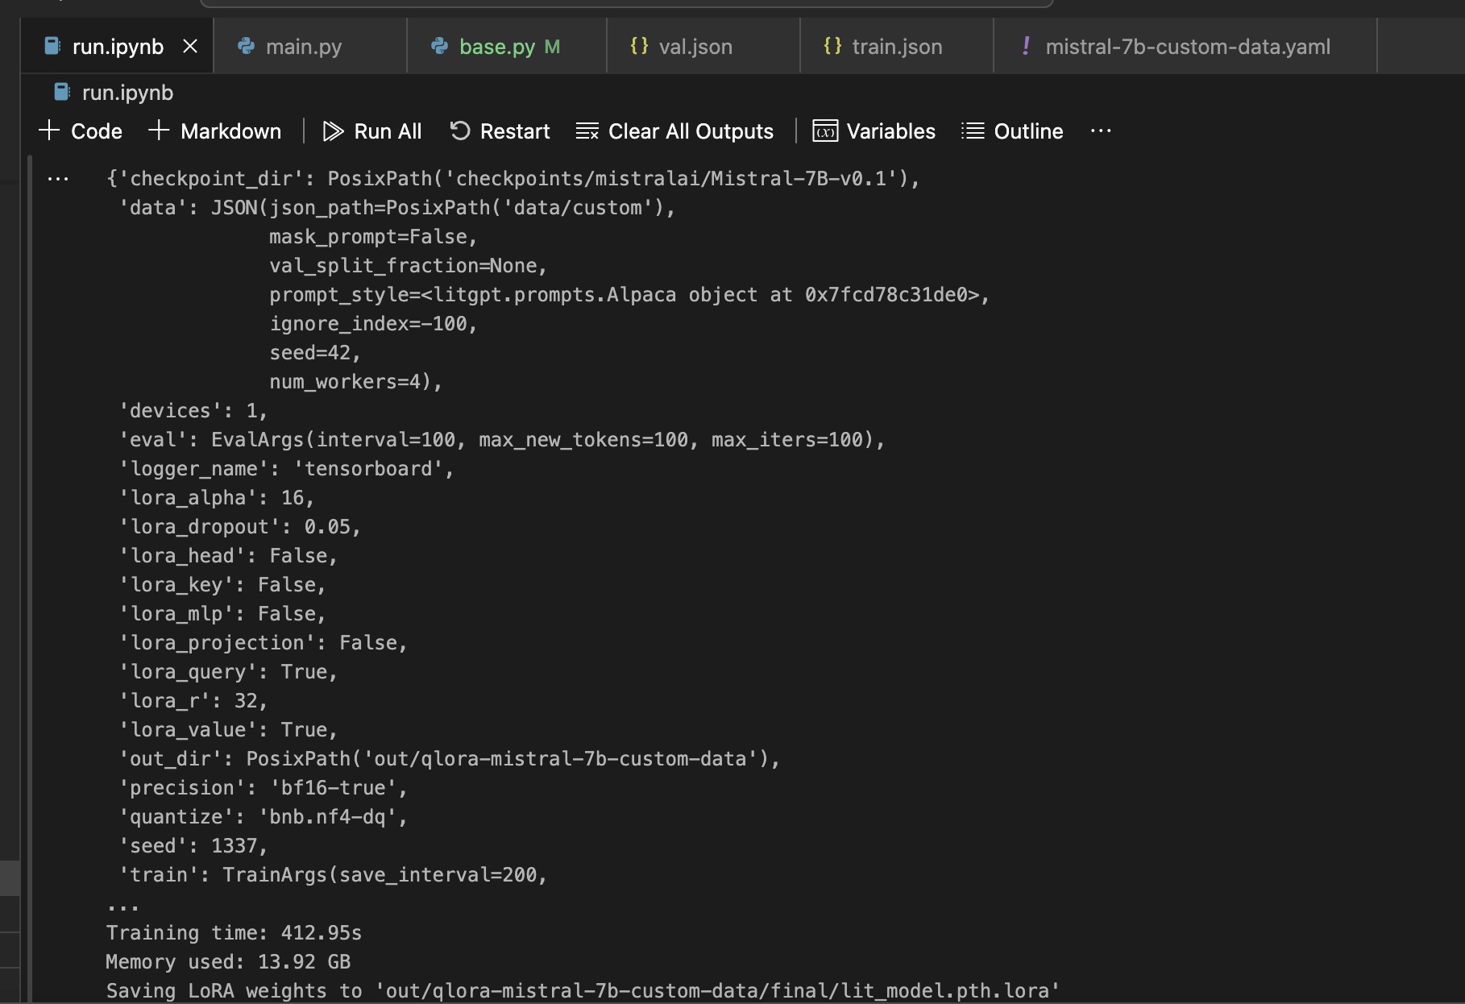Close the run.ipynb tab
This screenshot has width=1465, height=1004.
click(190, 47)
